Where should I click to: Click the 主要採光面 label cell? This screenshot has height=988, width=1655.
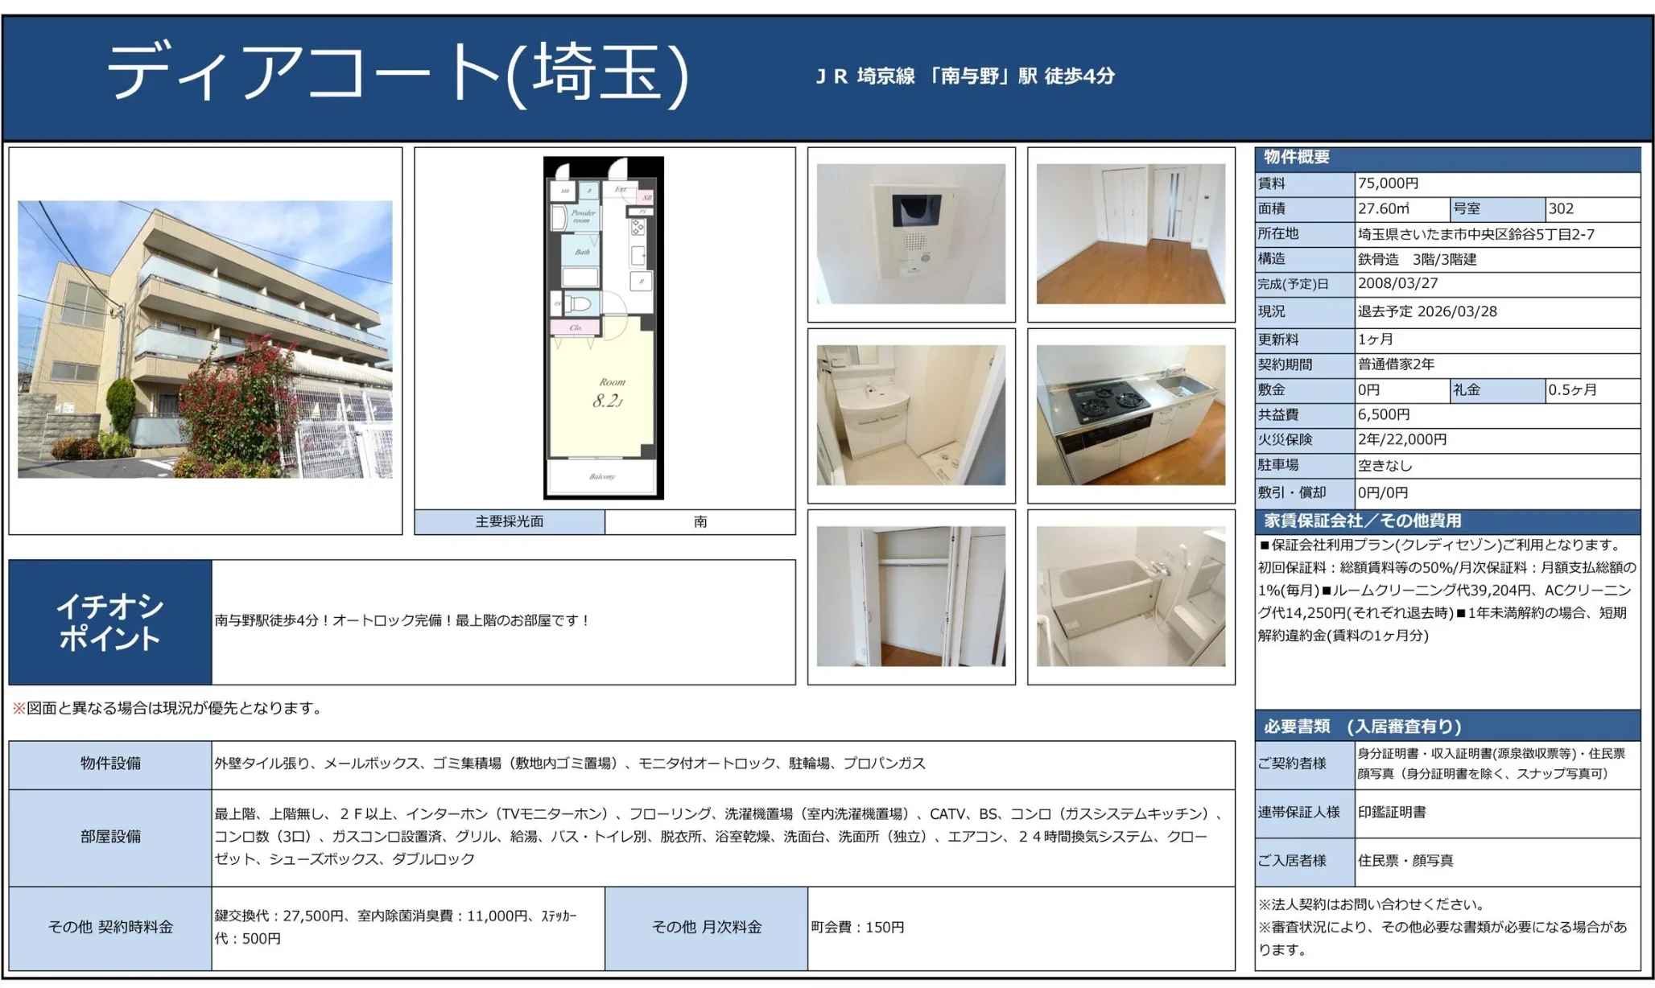(509, 521)
